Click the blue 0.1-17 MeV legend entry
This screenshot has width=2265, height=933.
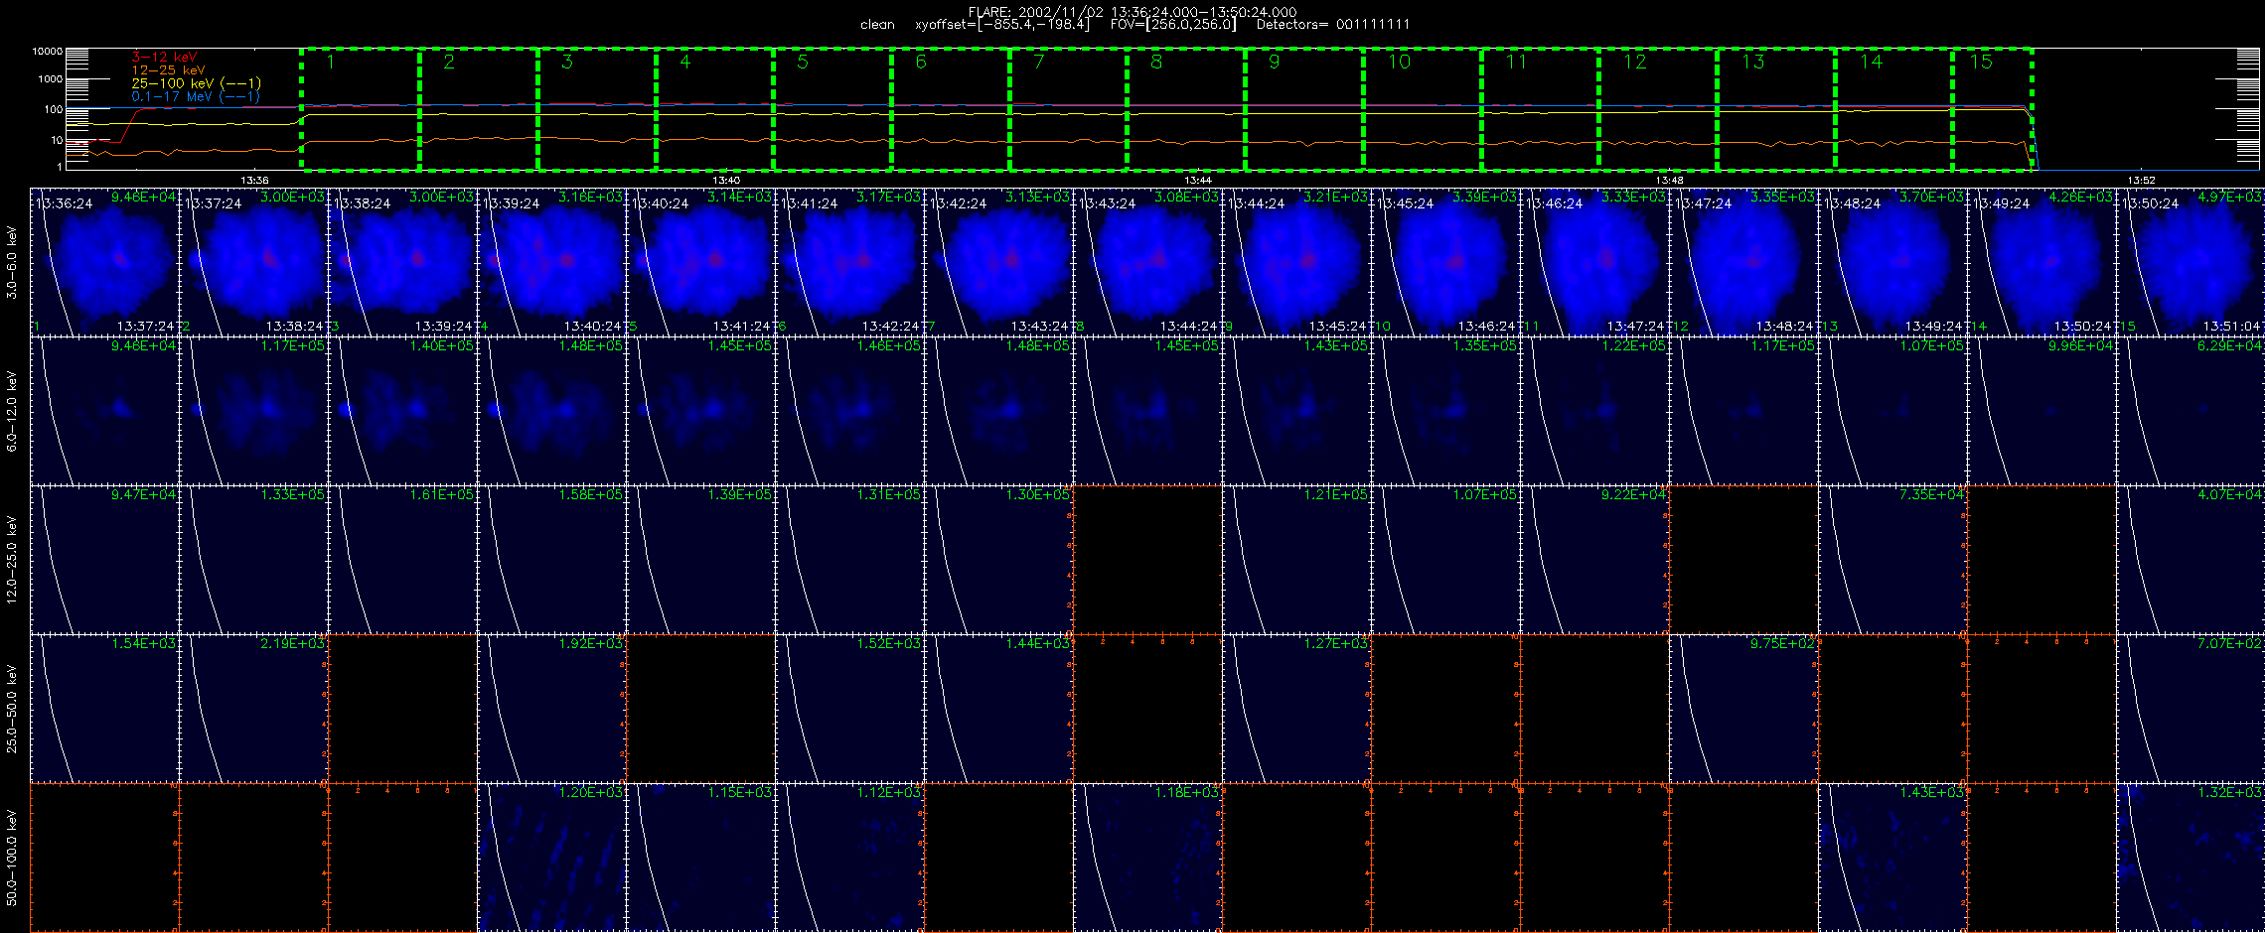tap(196, 96)
